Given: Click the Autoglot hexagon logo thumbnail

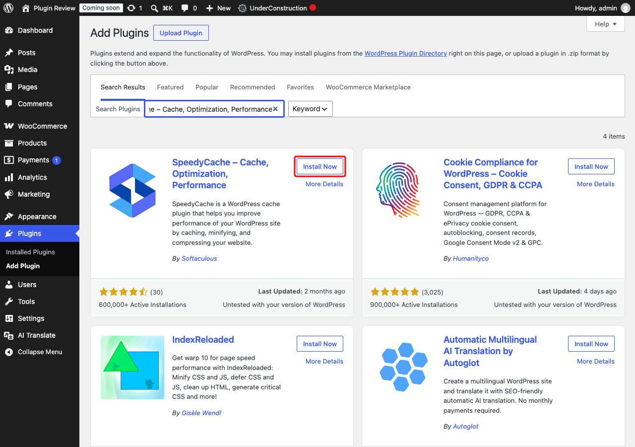Looking at the screenshot, I should coord(404,368).
